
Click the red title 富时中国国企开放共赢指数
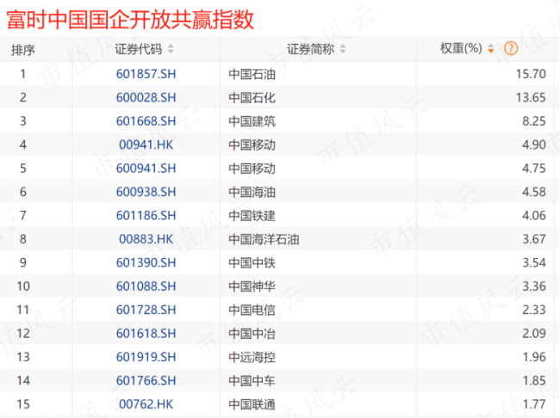pos(130,20)
